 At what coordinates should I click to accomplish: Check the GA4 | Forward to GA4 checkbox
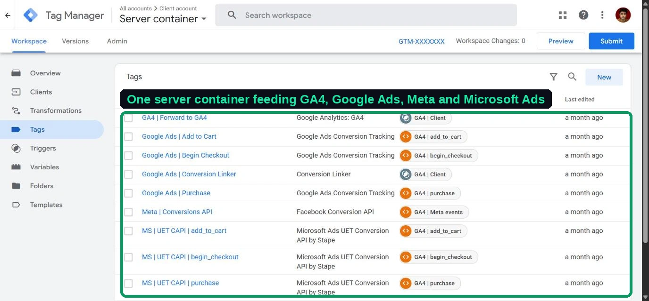(x=128, y=118)
